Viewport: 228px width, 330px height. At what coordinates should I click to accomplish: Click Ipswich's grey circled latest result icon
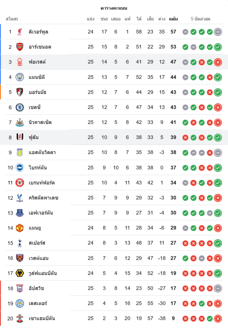point(218,288)
